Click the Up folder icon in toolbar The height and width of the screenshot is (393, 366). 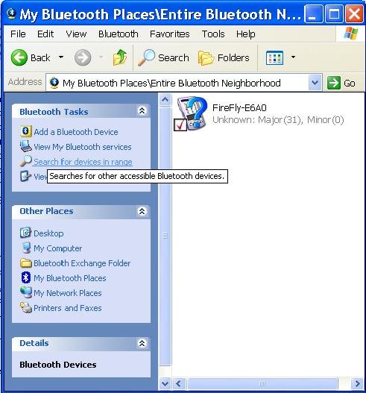tap(120, 57)
